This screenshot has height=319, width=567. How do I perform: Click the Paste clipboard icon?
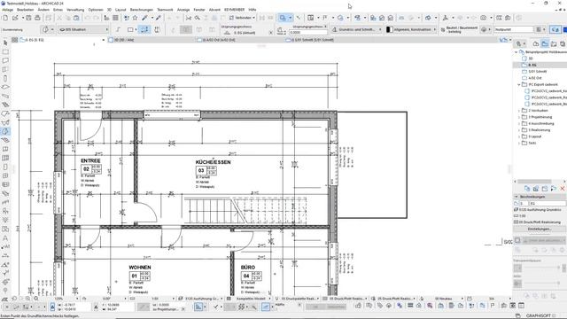pos(76,18)
